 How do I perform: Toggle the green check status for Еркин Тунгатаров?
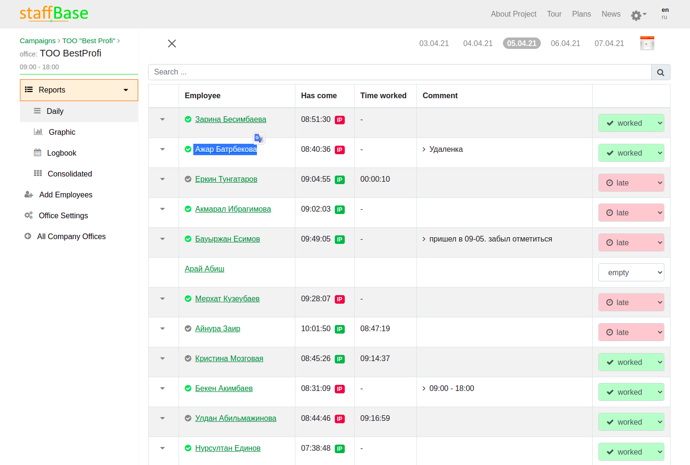pyautogui.click(x=188, y=179)
